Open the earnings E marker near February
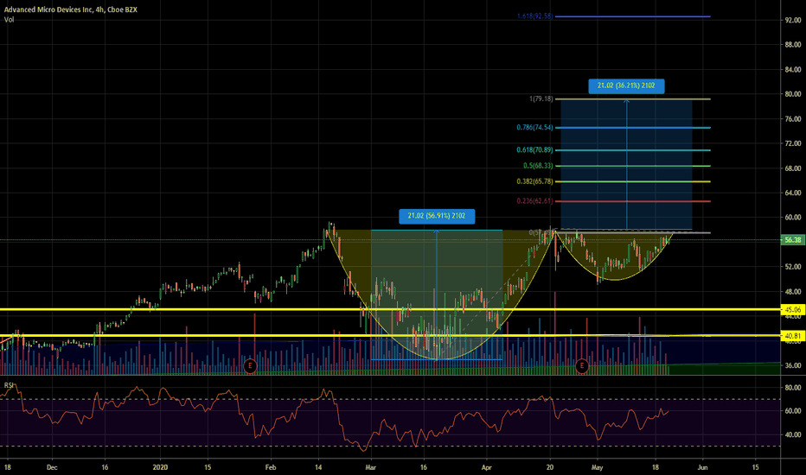Viewport: 806px width, 475px height. (x=250, y=366)
